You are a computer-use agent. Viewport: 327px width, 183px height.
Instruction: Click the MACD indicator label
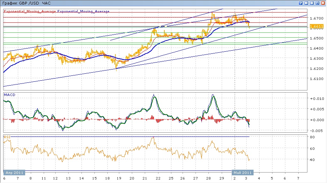[9, 95]
